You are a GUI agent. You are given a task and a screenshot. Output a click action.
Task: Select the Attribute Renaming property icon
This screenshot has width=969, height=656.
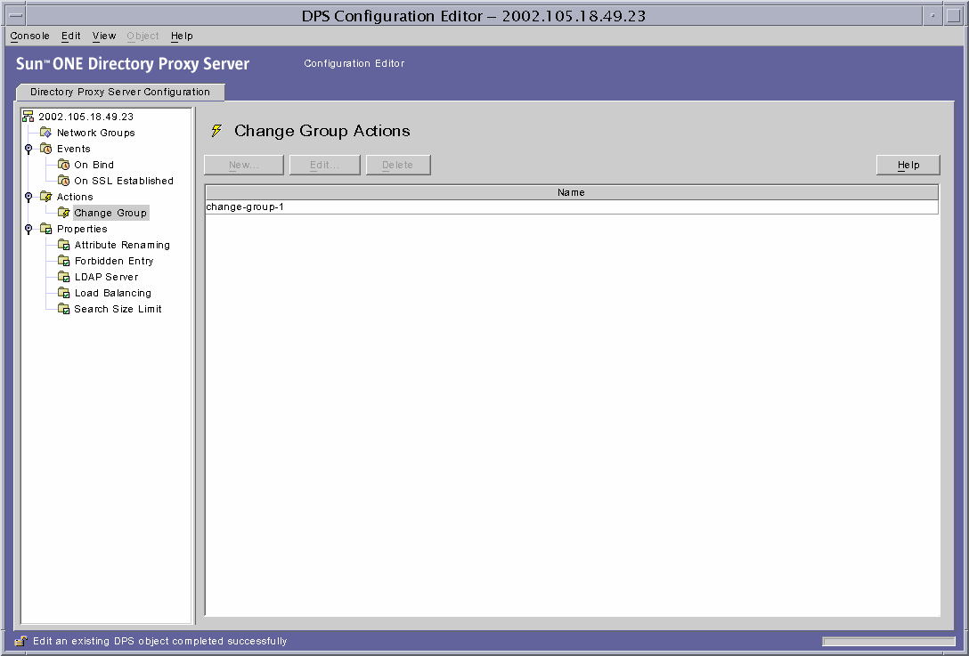pos(63,244)
